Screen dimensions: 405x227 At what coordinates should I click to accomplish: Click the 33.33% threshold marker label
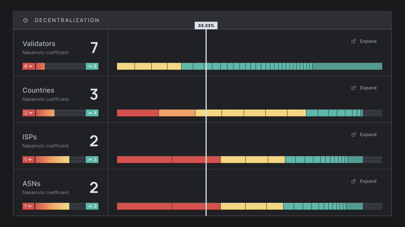coord(206,26)
